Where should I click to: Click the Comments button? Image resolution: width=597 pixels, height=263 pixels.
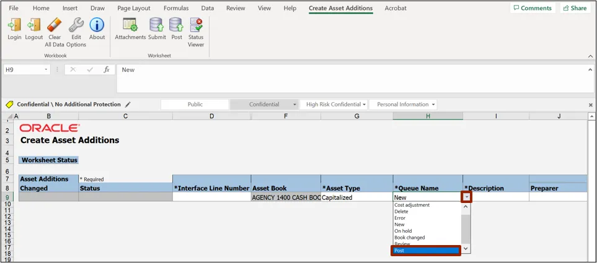(532, 8)
